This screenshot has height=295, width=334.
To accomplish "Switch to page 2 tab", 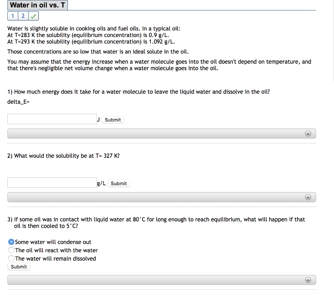I will point(23,16).
